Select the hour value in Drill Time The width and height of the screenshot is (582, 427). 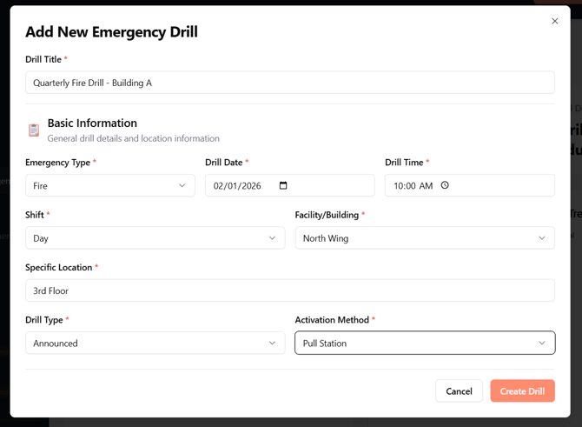pos(399,186)
